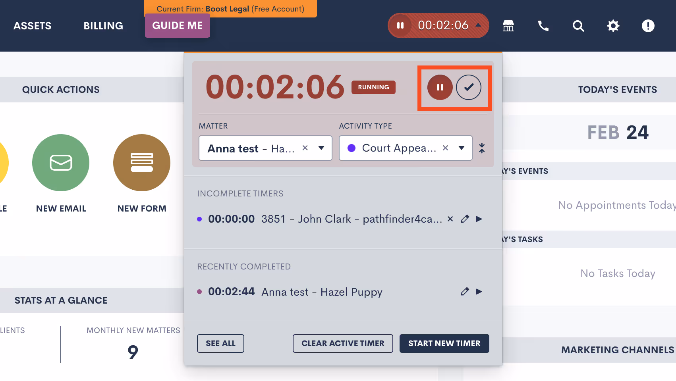Click the FEB 24 date heading
676x381 pixels.
[618, 132]
